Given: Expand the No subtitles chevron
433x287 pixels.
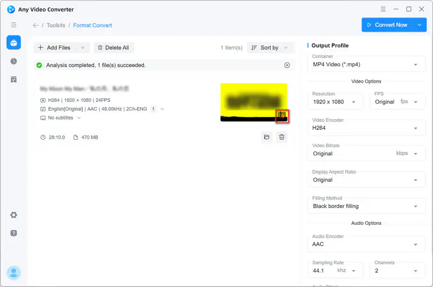Looking at the screenshot, I should 79,118.
